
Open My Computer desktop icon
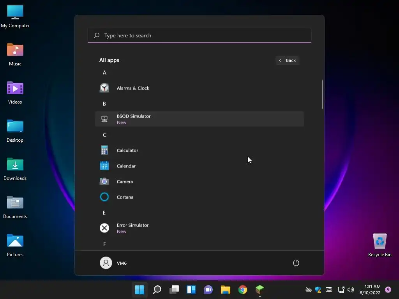[x=15, y=16]
